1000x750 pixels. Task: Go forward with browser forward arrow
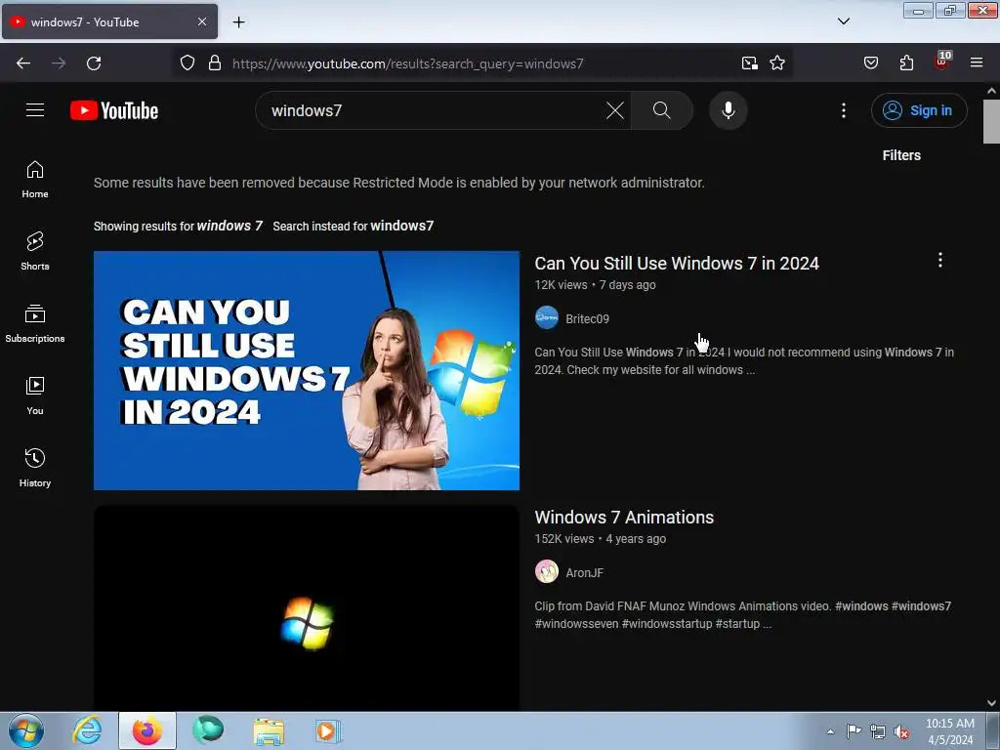click(x=59, y=63)
